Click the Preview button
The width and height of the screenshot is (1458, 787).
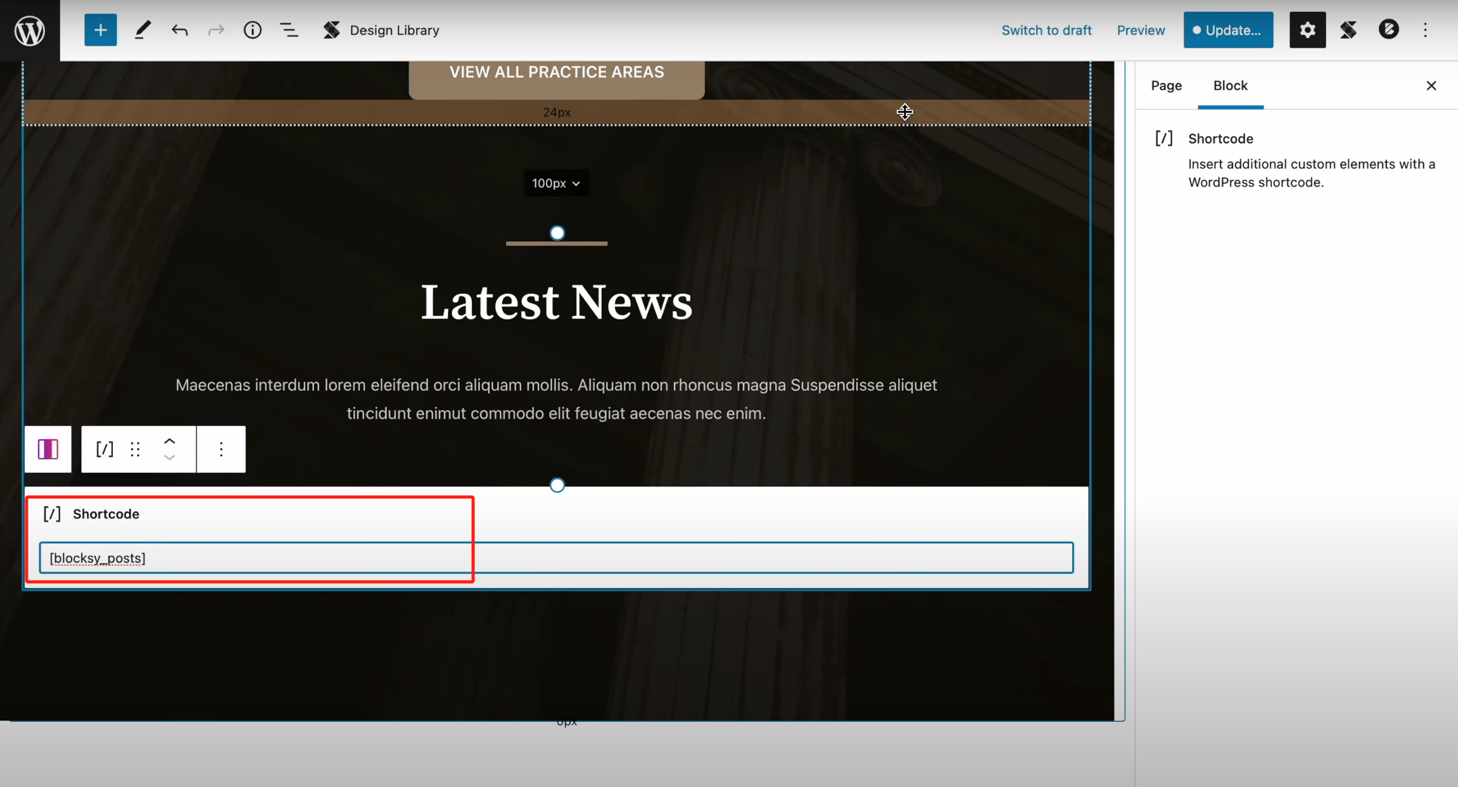click(x=1141, y=30)
